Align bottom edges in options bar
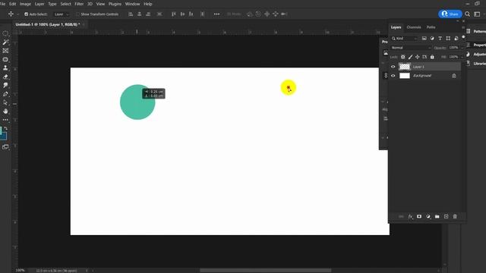This screenshot has width=486, height=273. [x=191, y=14]
